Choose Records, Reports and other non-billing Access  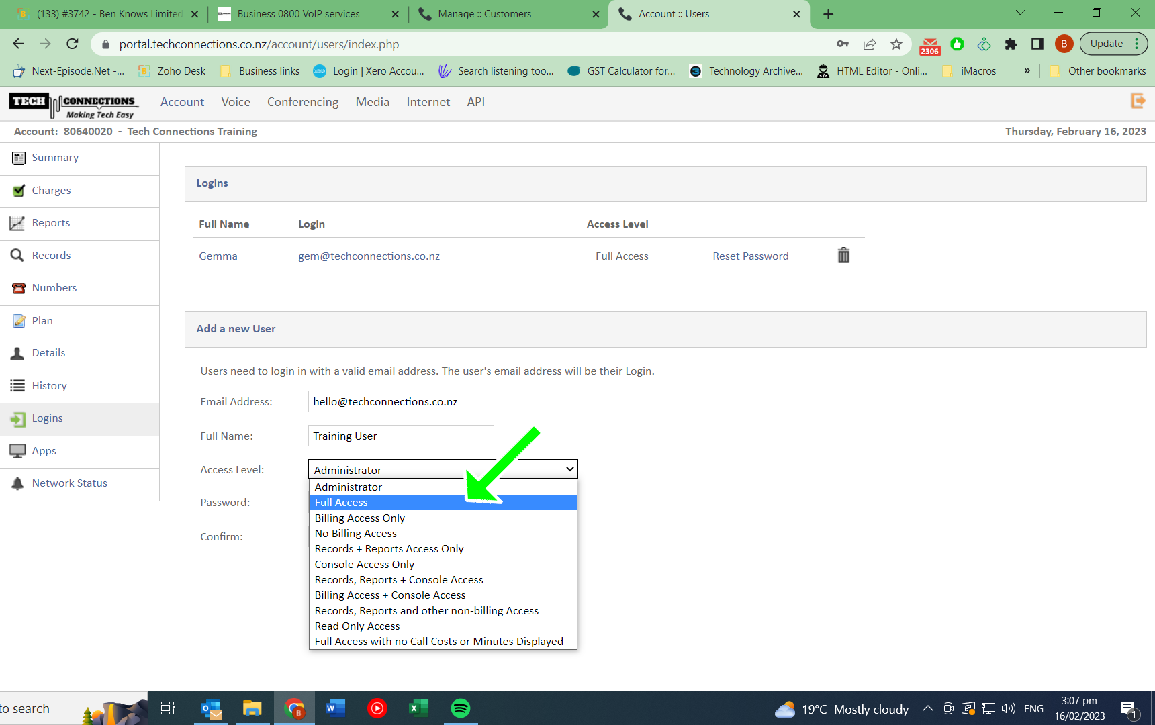click(443, 611)
